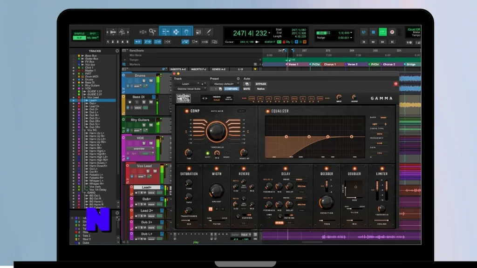The image size is (477, 268).
Task: Click the I/O column header
Action: (x=241, y=69)
